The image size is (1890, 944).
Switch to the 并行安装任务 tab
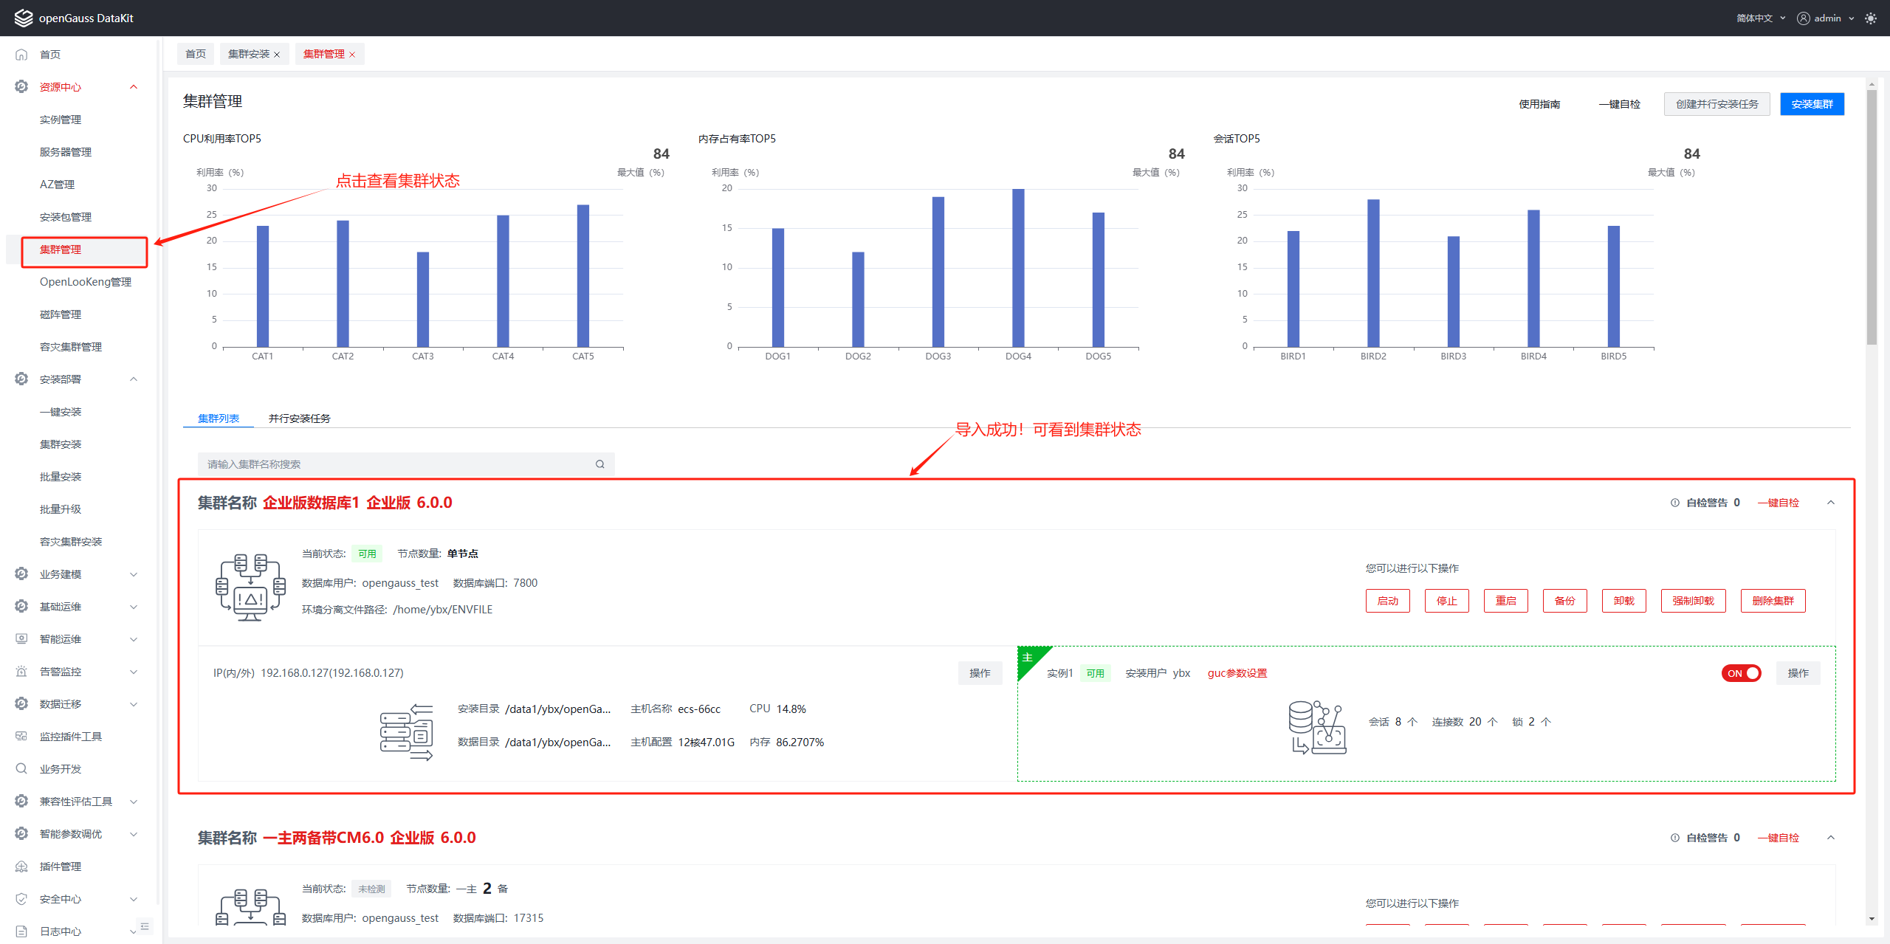pos(299,418)
